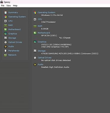View Audio section from sidebar
This screenshot has height=113, width=110.
tap(11, 46)
